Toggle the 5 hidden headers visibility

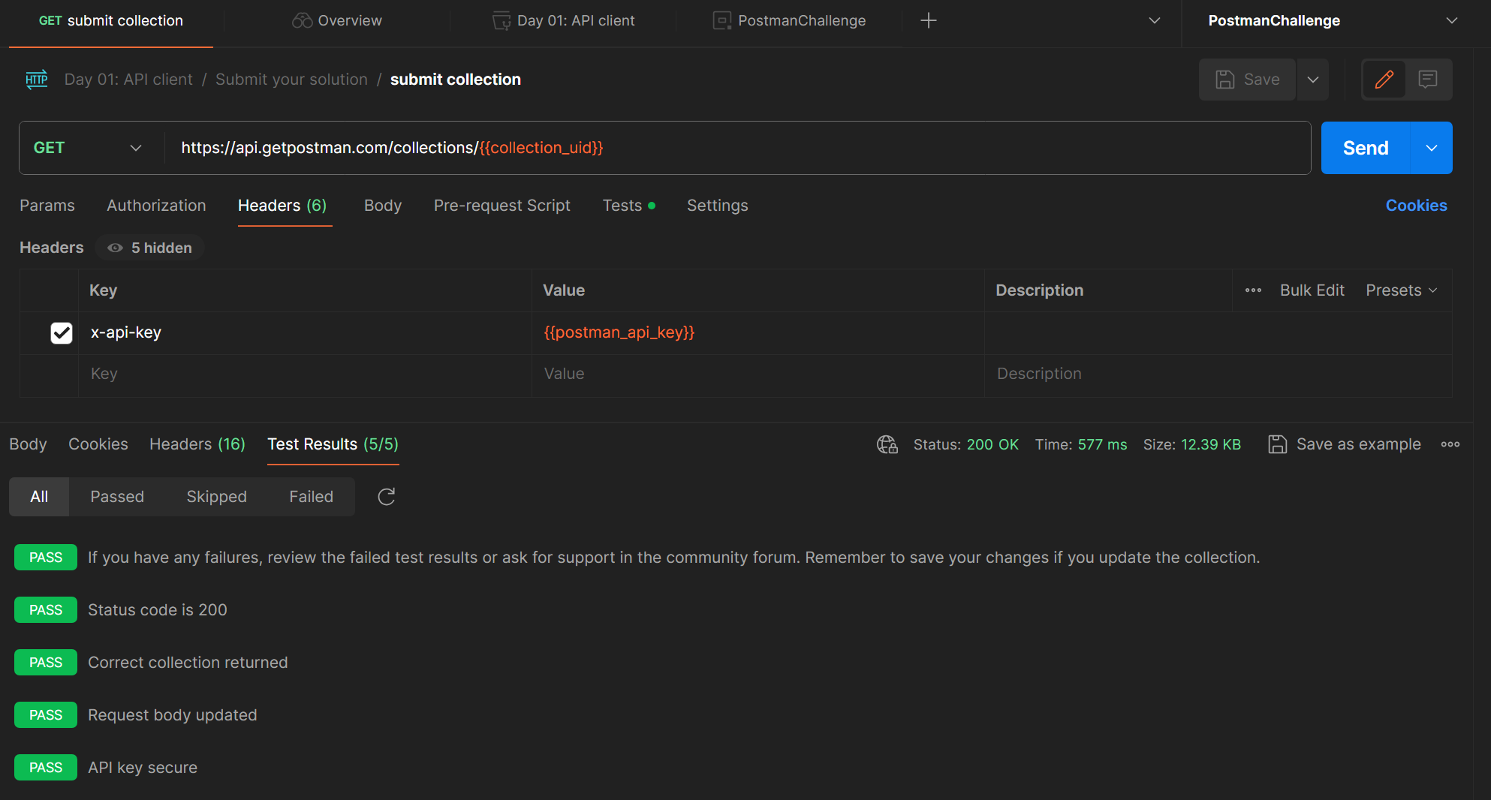pos(149,248)
